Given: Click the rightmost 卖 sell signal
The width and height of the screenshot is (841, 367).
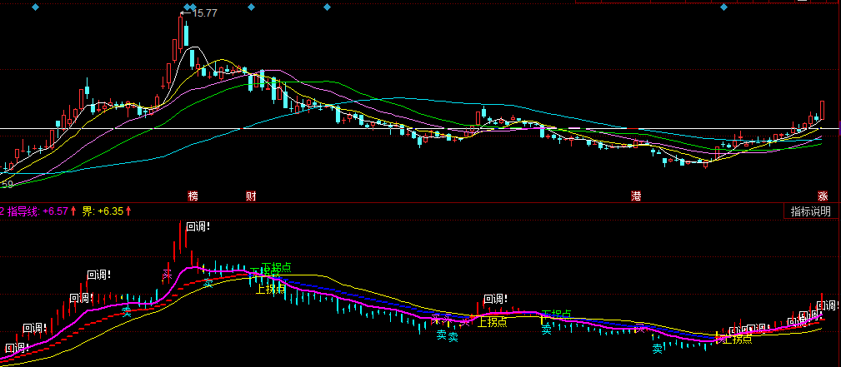Looking at the screenshot, I should (657, 349).
